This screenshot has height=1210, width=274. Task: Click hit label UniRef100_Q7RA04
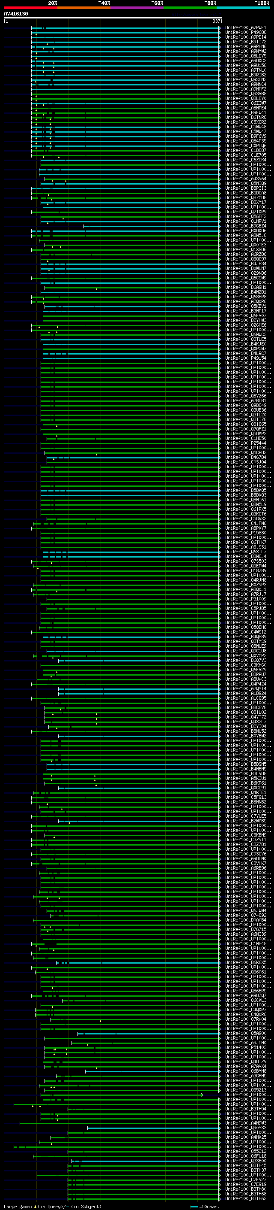coord(245,1019)
